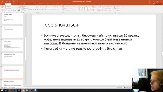Open Заливка фигуры (Shape Fill) color menu
Viewport: 163px width, 92px height.
(107, 6)
